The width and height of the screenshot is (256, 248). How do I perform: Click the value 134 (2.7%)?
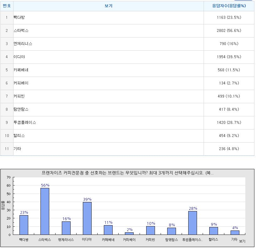tap(229, 83)
